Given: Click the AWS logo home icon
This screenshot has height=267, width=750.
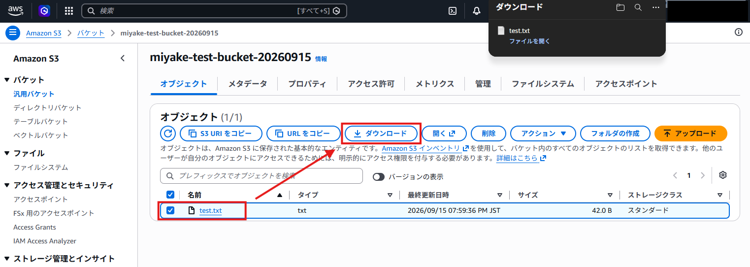Looking at the screenshot, I should click(x=16, y=10).
